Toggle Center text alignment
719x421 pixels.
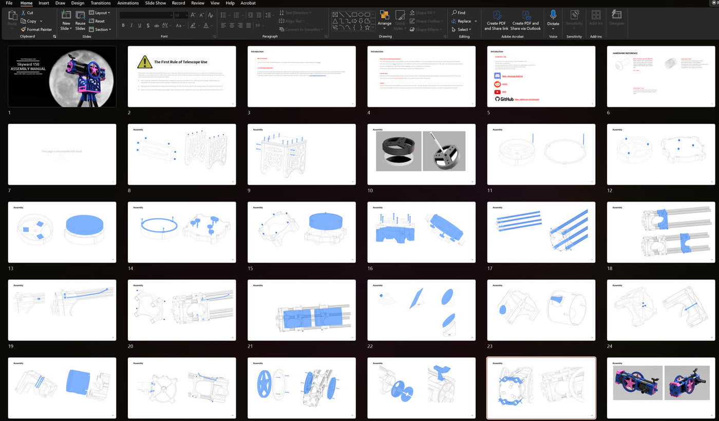(x=232, y=25)
